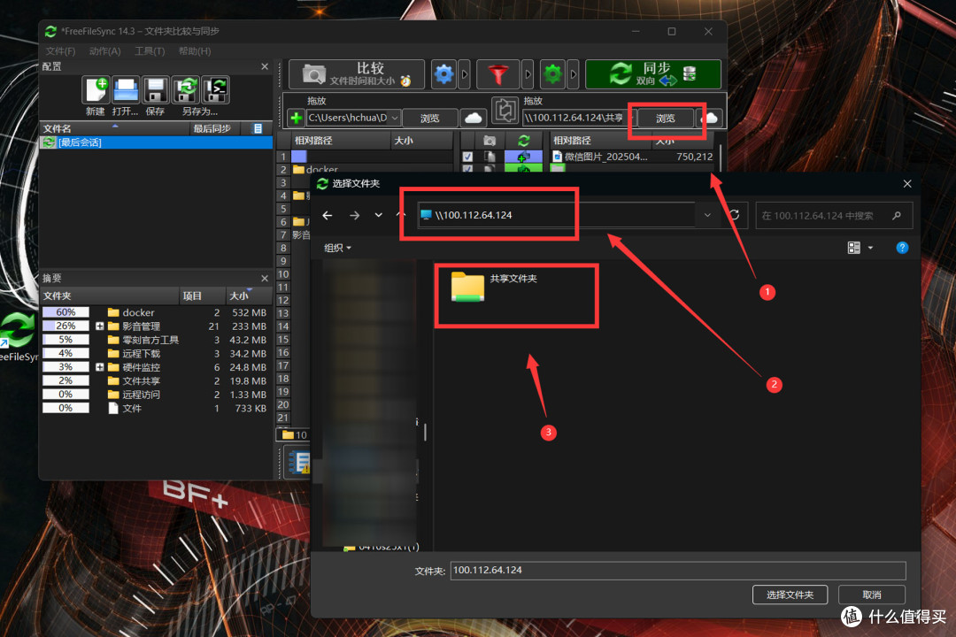Viewport: 956px width, 637px height.
Task: Close the 配置 panel
Action: [265, 66]
